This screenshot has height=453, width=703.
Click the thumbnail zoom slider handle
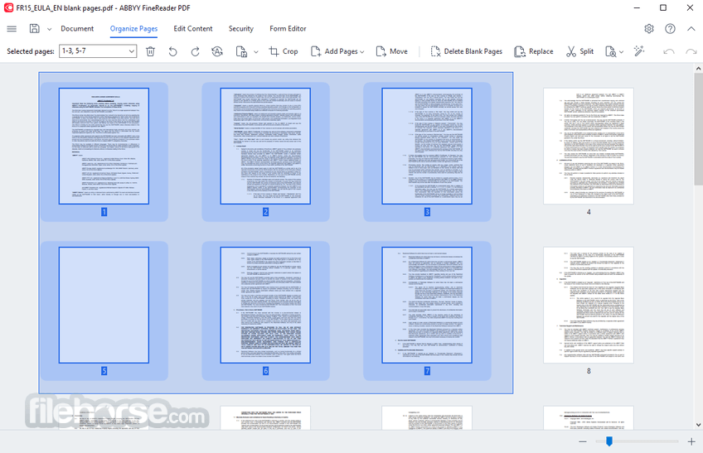pyautogui.click(x=608, y=441)
